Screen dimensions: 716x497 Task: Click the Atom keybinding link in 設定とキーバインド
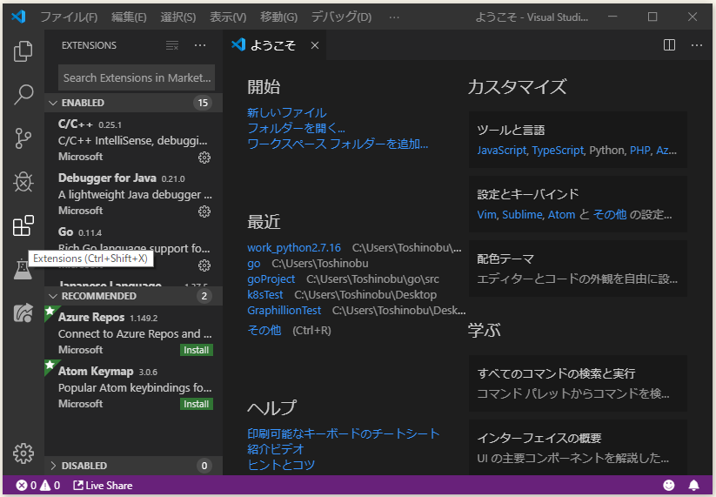[561, 215]
